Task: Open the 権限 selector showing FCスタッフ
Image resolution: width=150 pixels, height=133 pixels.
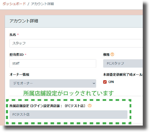Action: [x=123, y=64]
